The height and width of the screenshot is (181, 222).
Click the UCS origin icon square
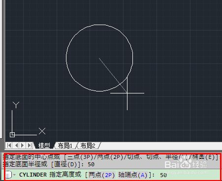point(12,135)
